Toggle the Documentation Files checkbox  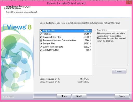point(41,37)
